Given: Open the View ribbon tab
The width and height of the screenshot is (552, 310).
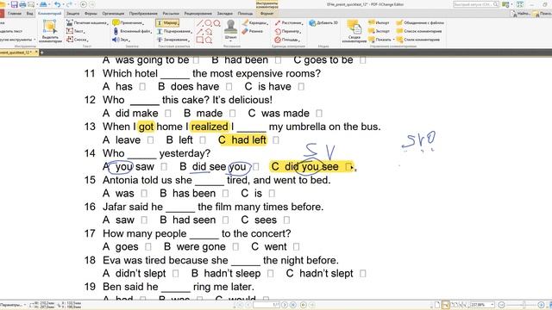Looking at the screenshot, I should click(x=29, y=14).
